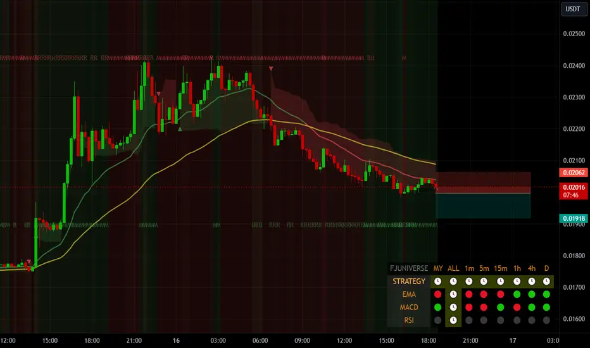Click the green MACD dot under MY

pyautogui.click(x=437, y=308)
